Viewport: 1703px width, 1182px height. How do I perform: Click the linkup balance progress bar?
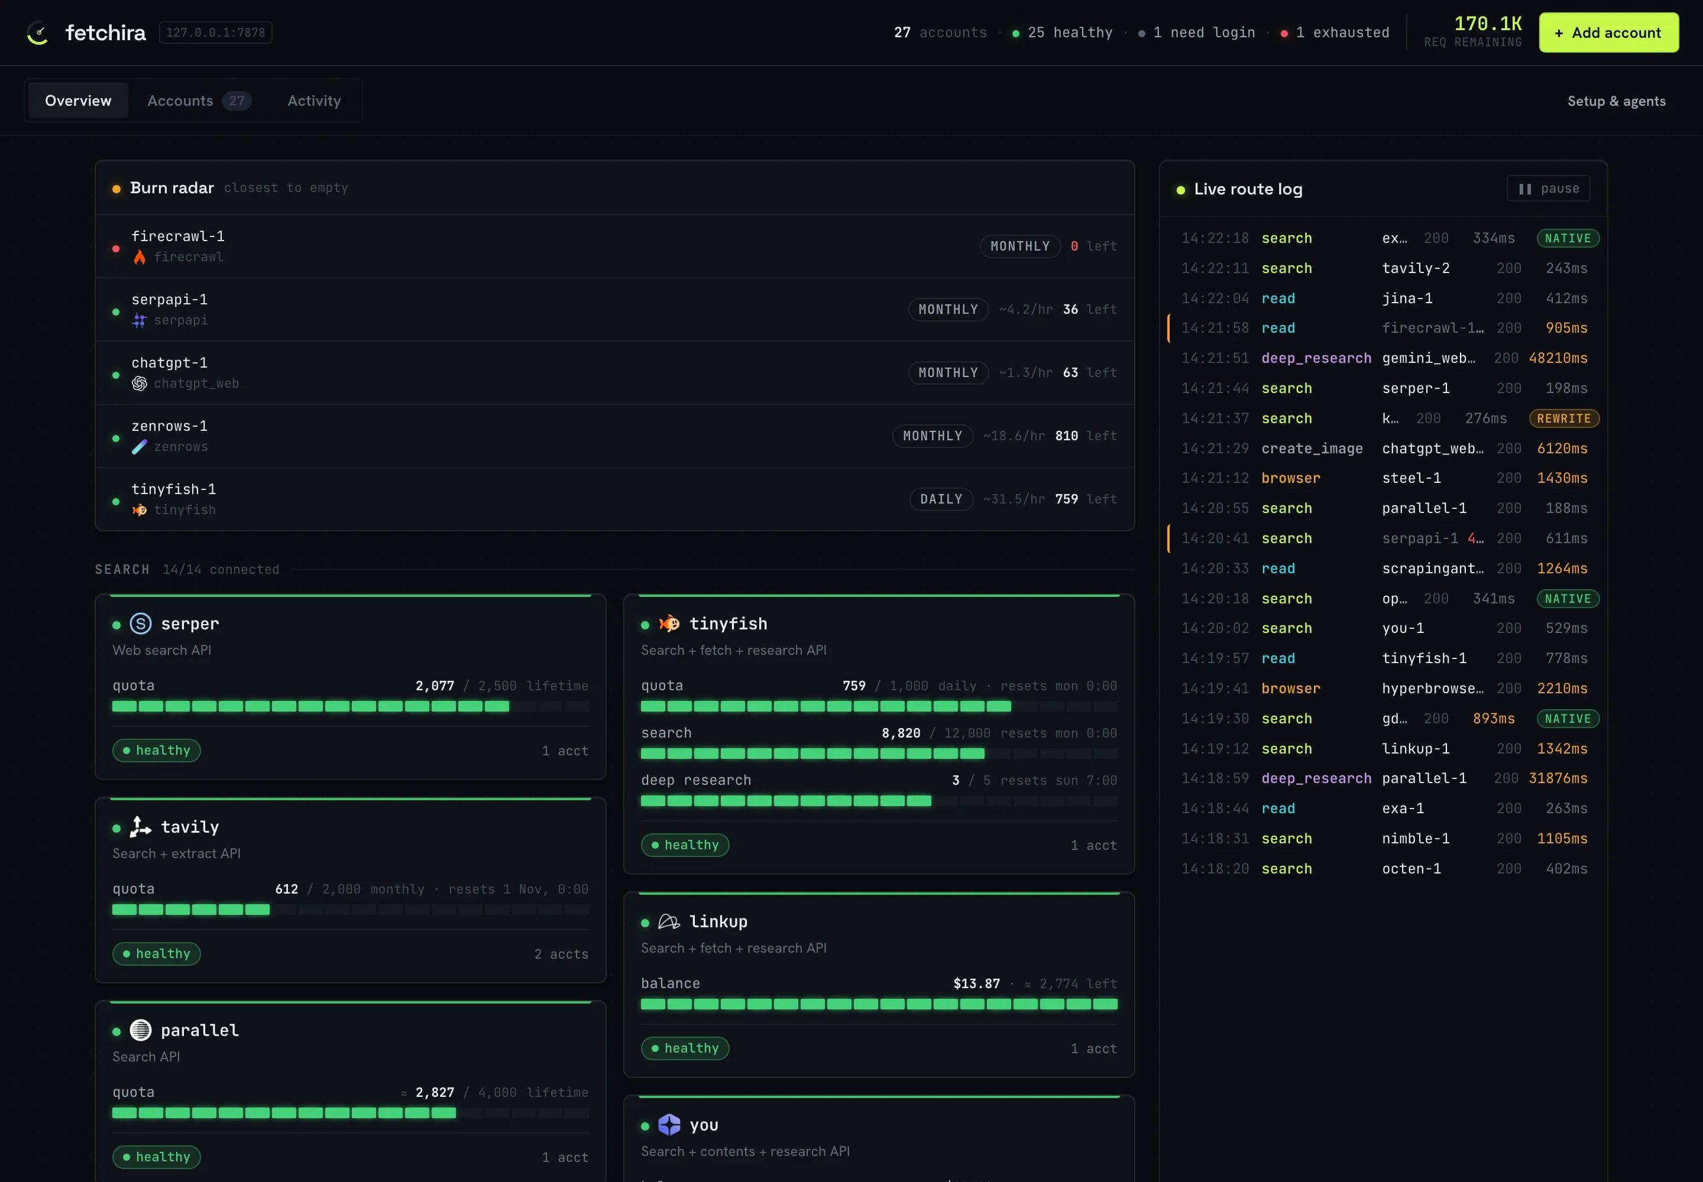[879, 1004]
